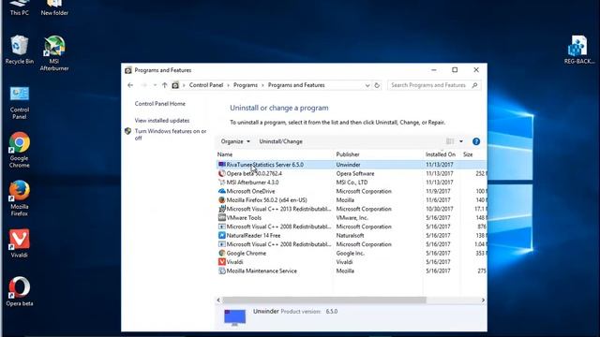600x337 pixels.
Task: Click the VMware, Inc. publisher cell
Action: click(352, 218)
